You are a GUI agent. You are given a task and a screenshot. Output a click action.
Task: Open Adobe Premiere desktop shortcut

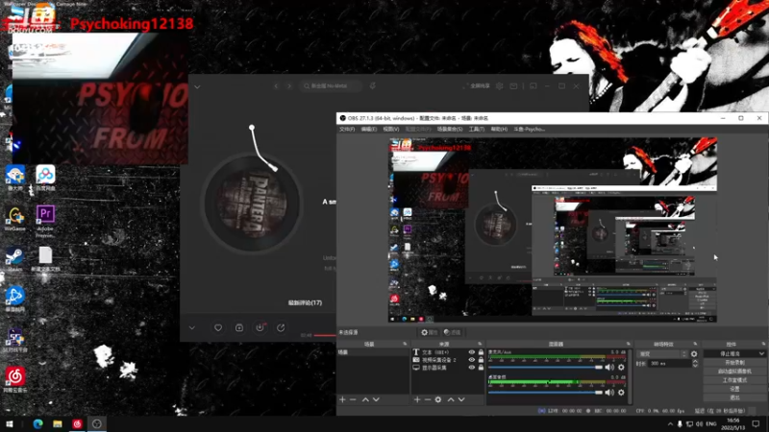45,221
